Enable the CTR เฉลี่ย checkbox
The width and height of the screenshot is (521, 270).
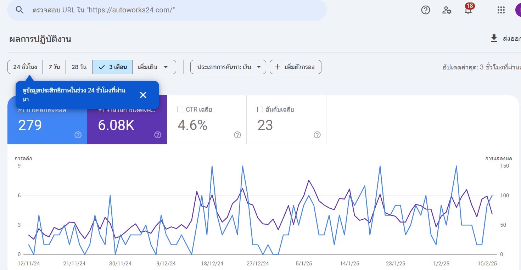[180, 109]
